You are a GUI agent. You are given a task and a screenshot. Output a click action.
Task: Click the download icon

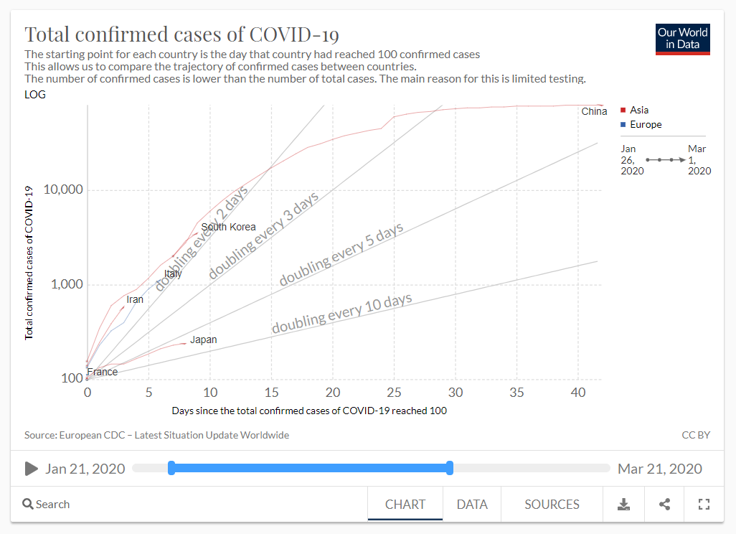623,504
